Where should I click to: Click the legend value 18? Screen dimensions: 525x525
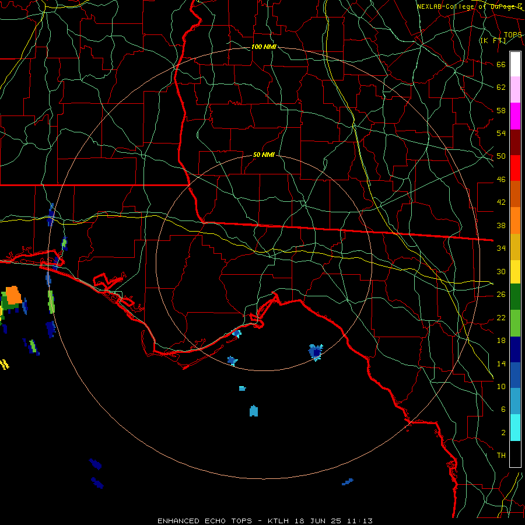[x=501, y=341]
